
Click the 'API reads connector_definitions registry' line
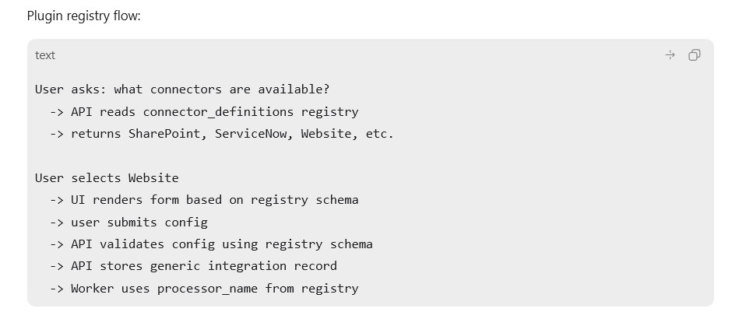pyautogui.click(x=204, y=112)
